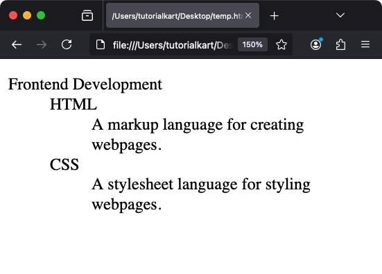Image resolution: width=382 pixels, height=274 pixels.
Task: Click the 'Frontend Development' text
Action: coord(85,85)
